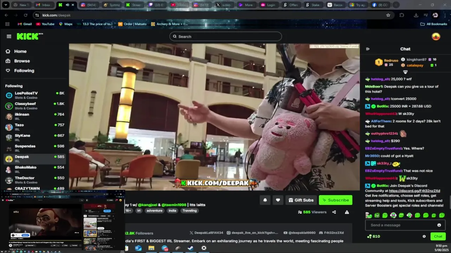The image size is (451, 253).
Task: Click the green Subscribe button
Action: click(x=335, y=200)
